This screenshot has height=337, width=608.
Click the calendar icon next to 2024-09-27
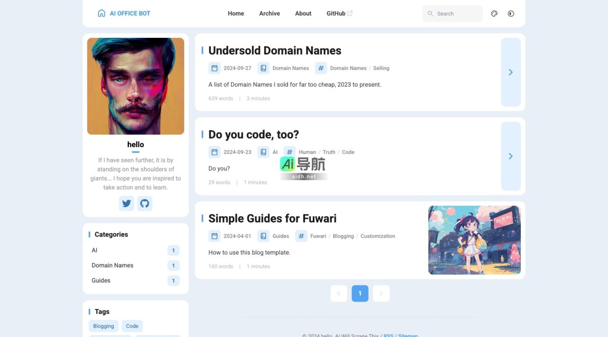coord(214,68)
